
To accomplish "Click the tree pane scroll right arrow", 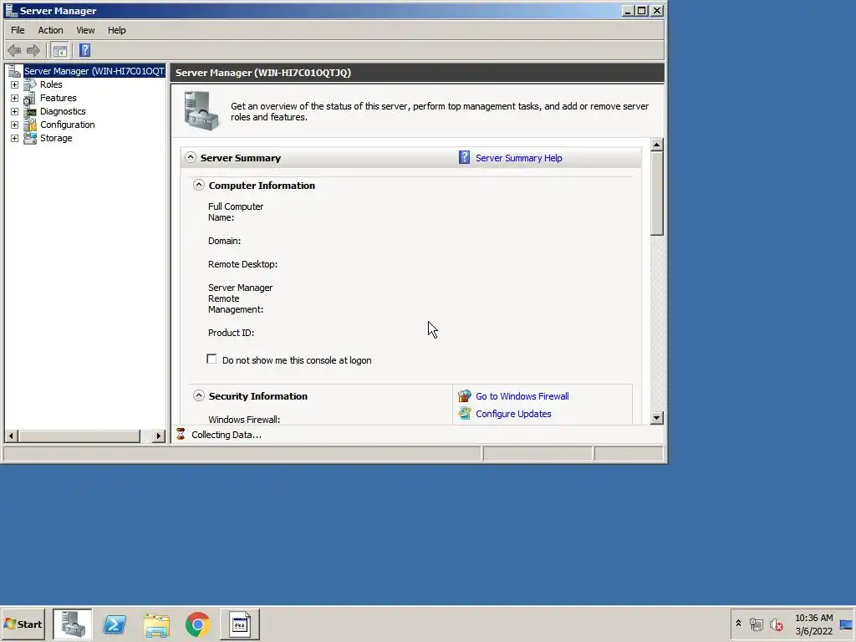I will click(159, 436).
